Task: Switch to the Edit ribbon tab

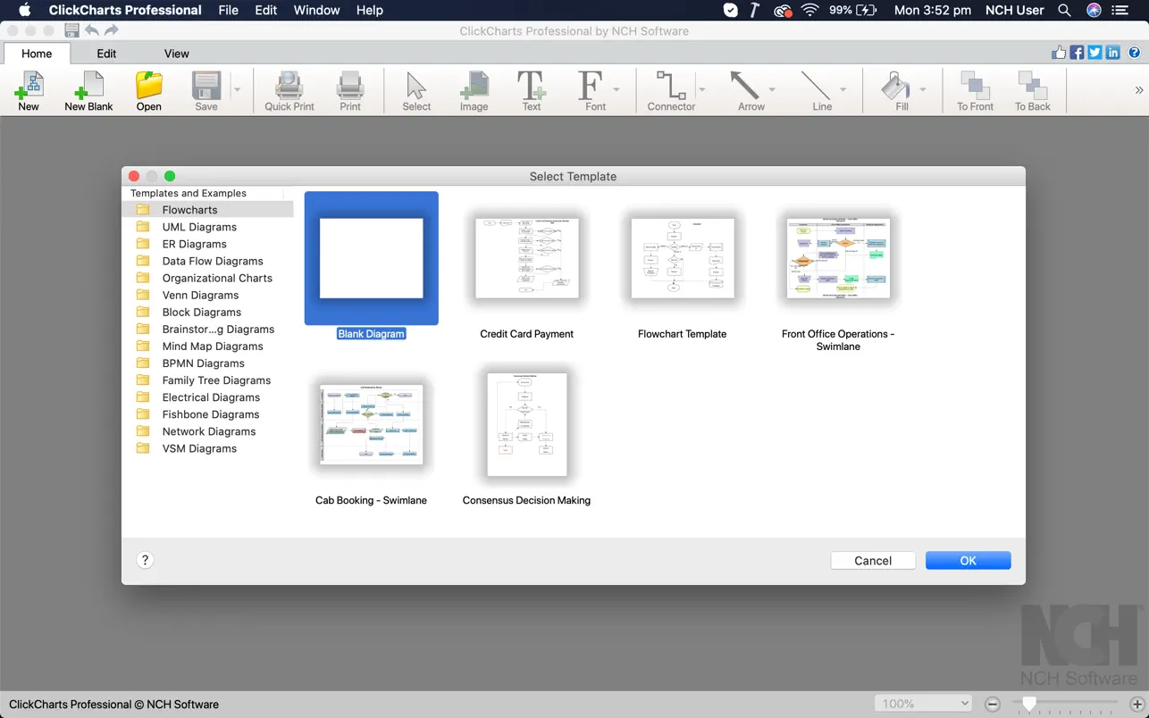Action: click(106, 54)
